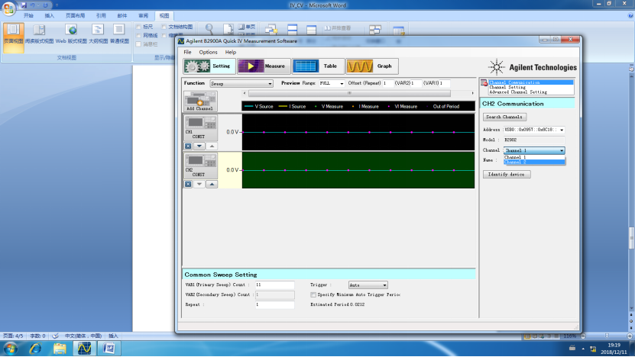Click the Add Channel icon

tap(200, 101)
